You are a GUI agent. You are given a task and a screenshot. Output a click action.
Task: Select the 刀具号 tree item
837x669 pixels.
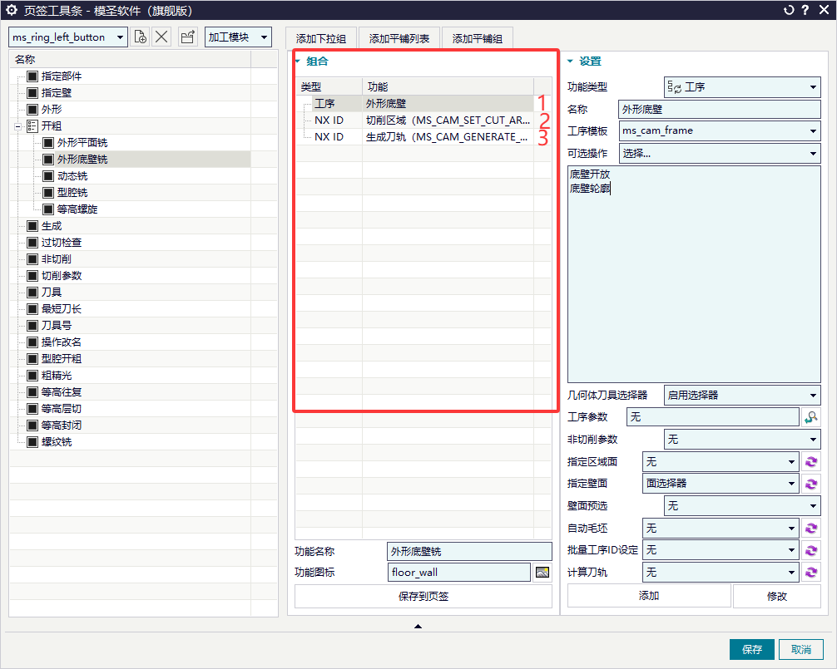(x=57, y=325)
